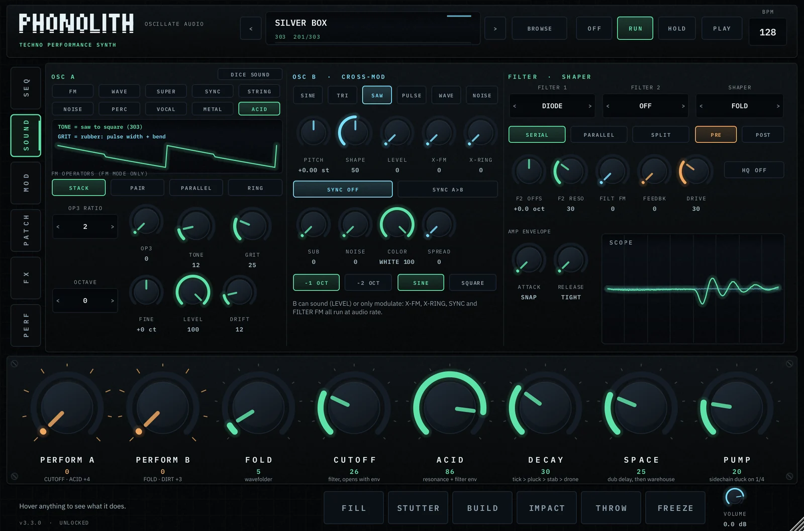
Task: Click DICE SOUND button
Action: [250, 74]
